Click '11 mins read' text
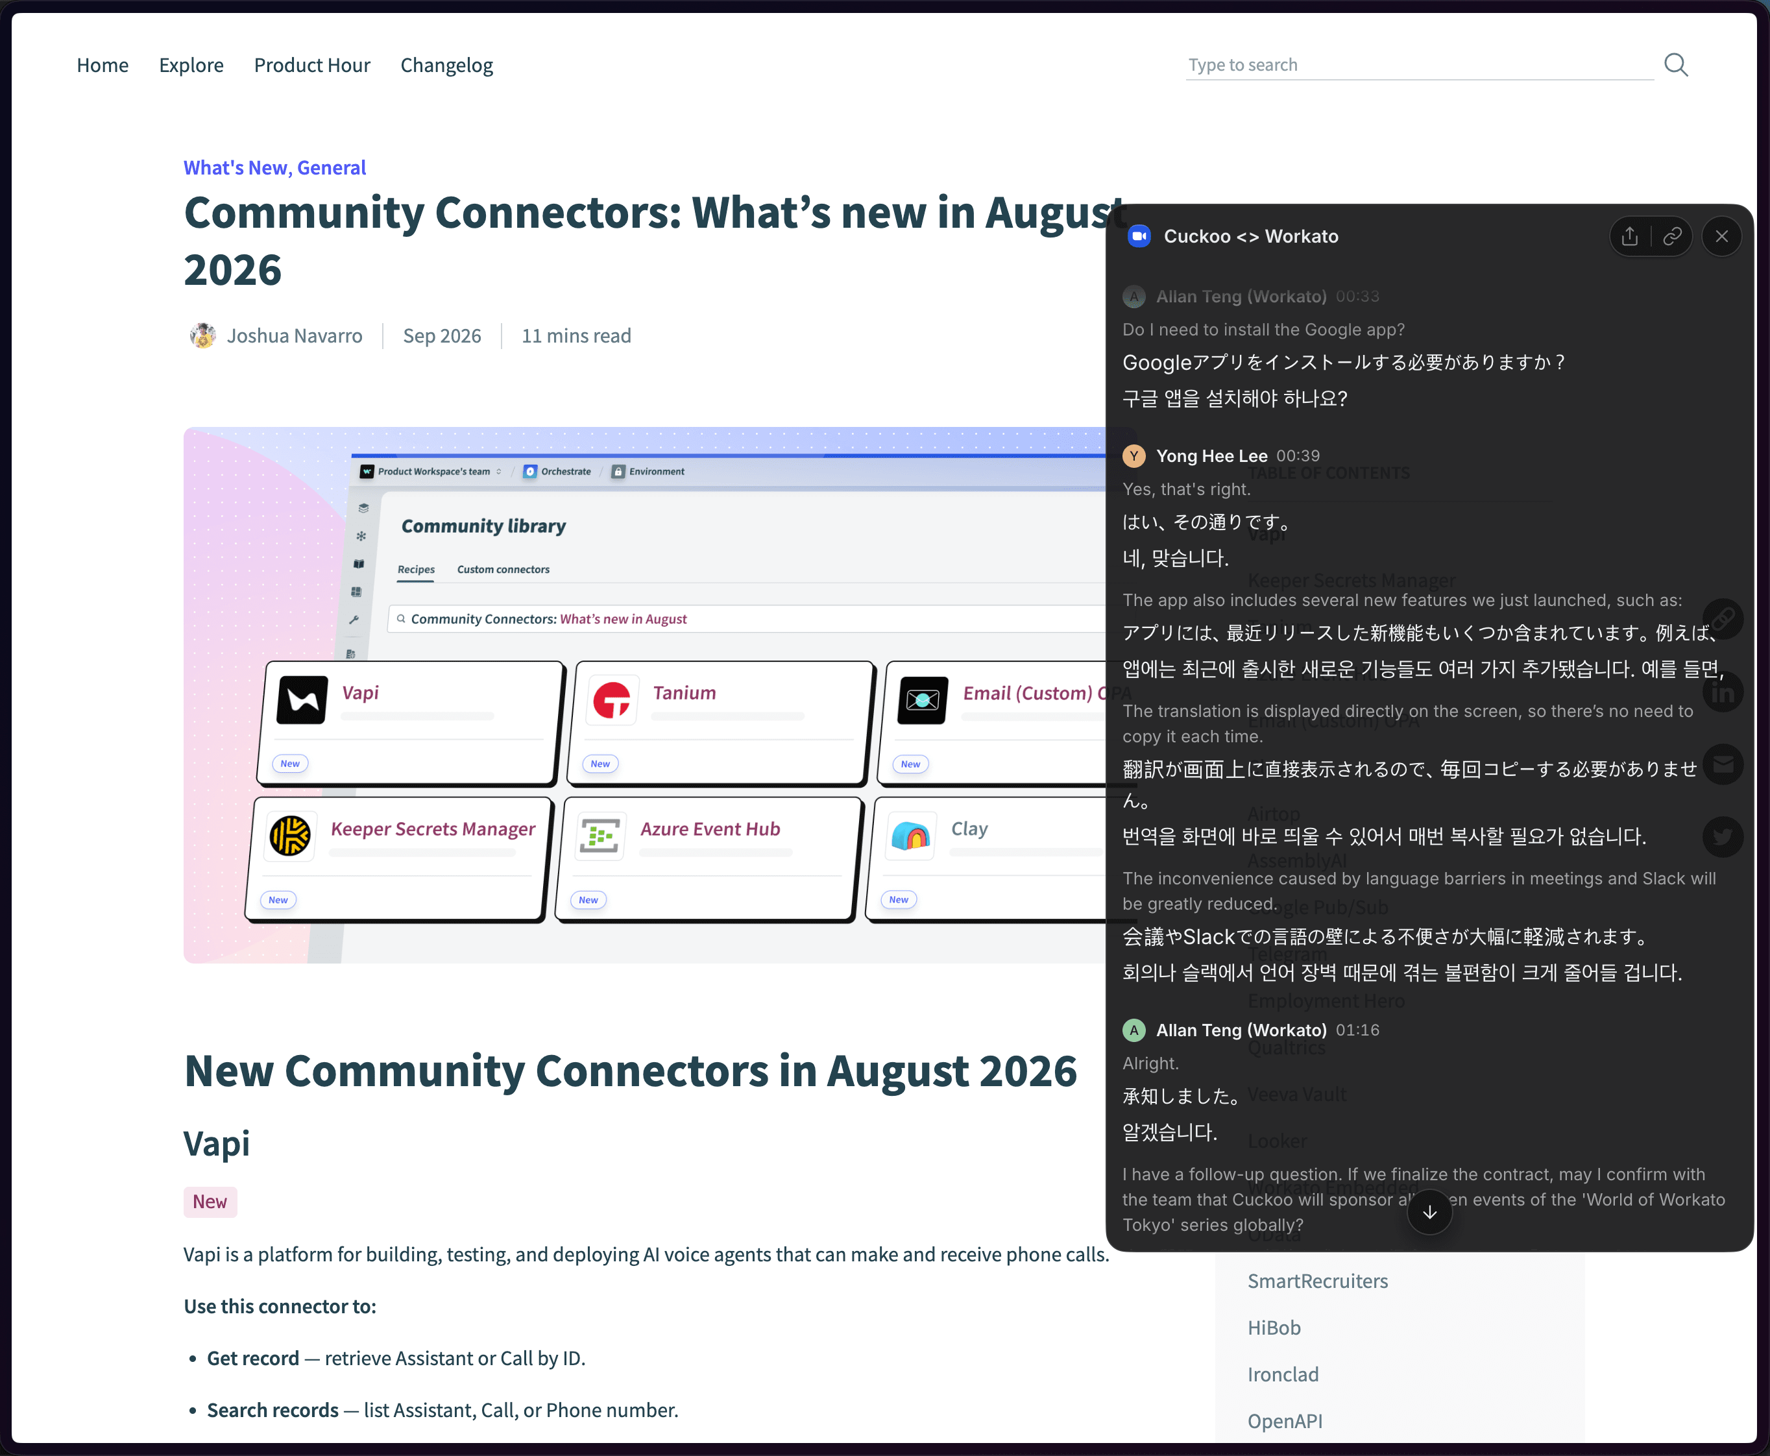Image resolution: width=1770 pixels, height=1456 pixels. click(576, 335)
